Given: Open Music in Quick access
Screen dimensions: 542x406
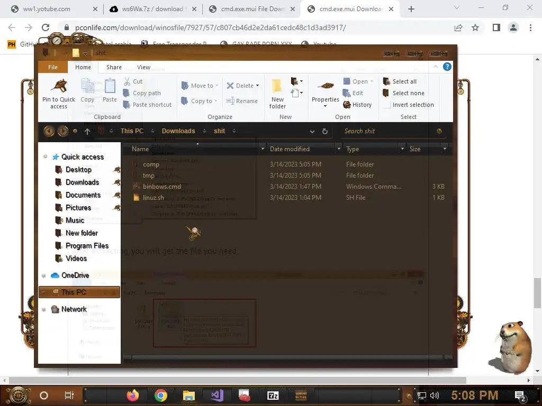Looking at the screenshot, I should [75, 220].
